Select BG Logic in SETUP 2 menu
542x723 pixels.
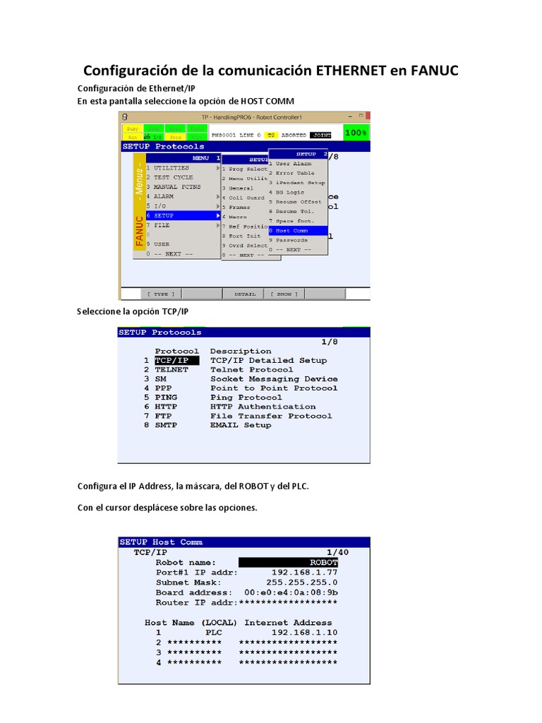pos(290,192)
